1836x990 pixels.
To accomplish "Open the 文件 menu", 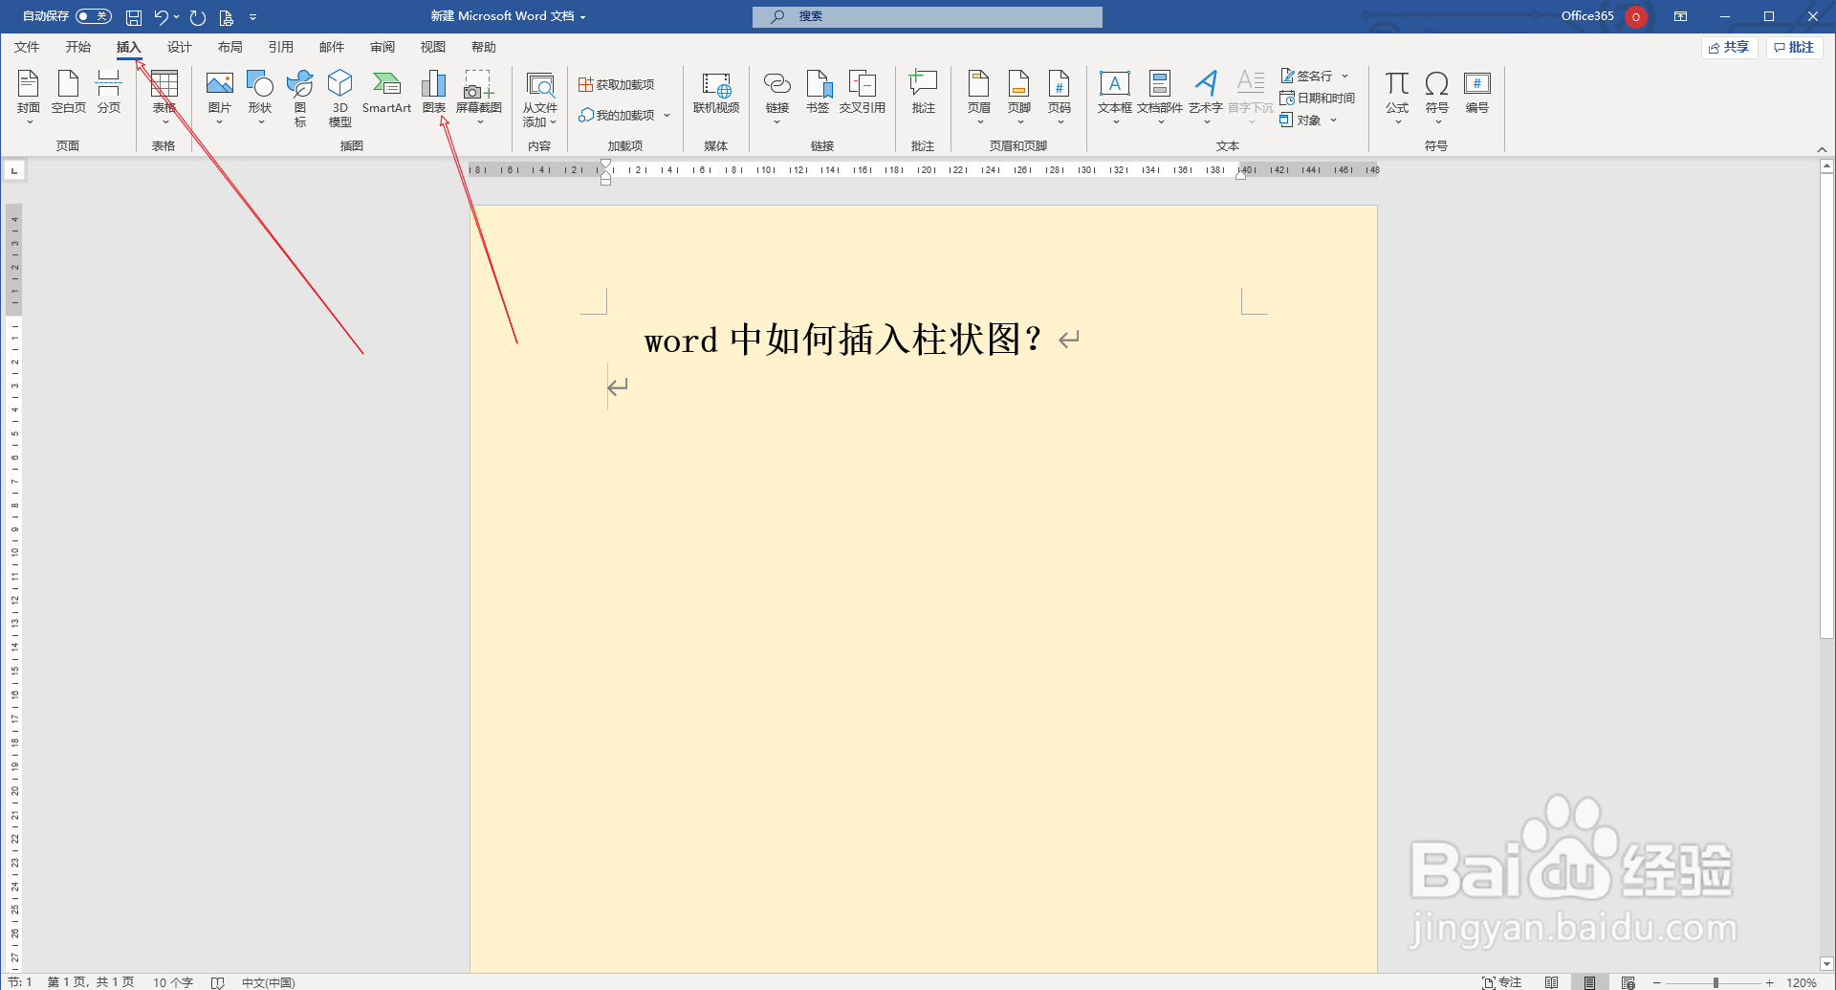I will click(x=26, y=46).
